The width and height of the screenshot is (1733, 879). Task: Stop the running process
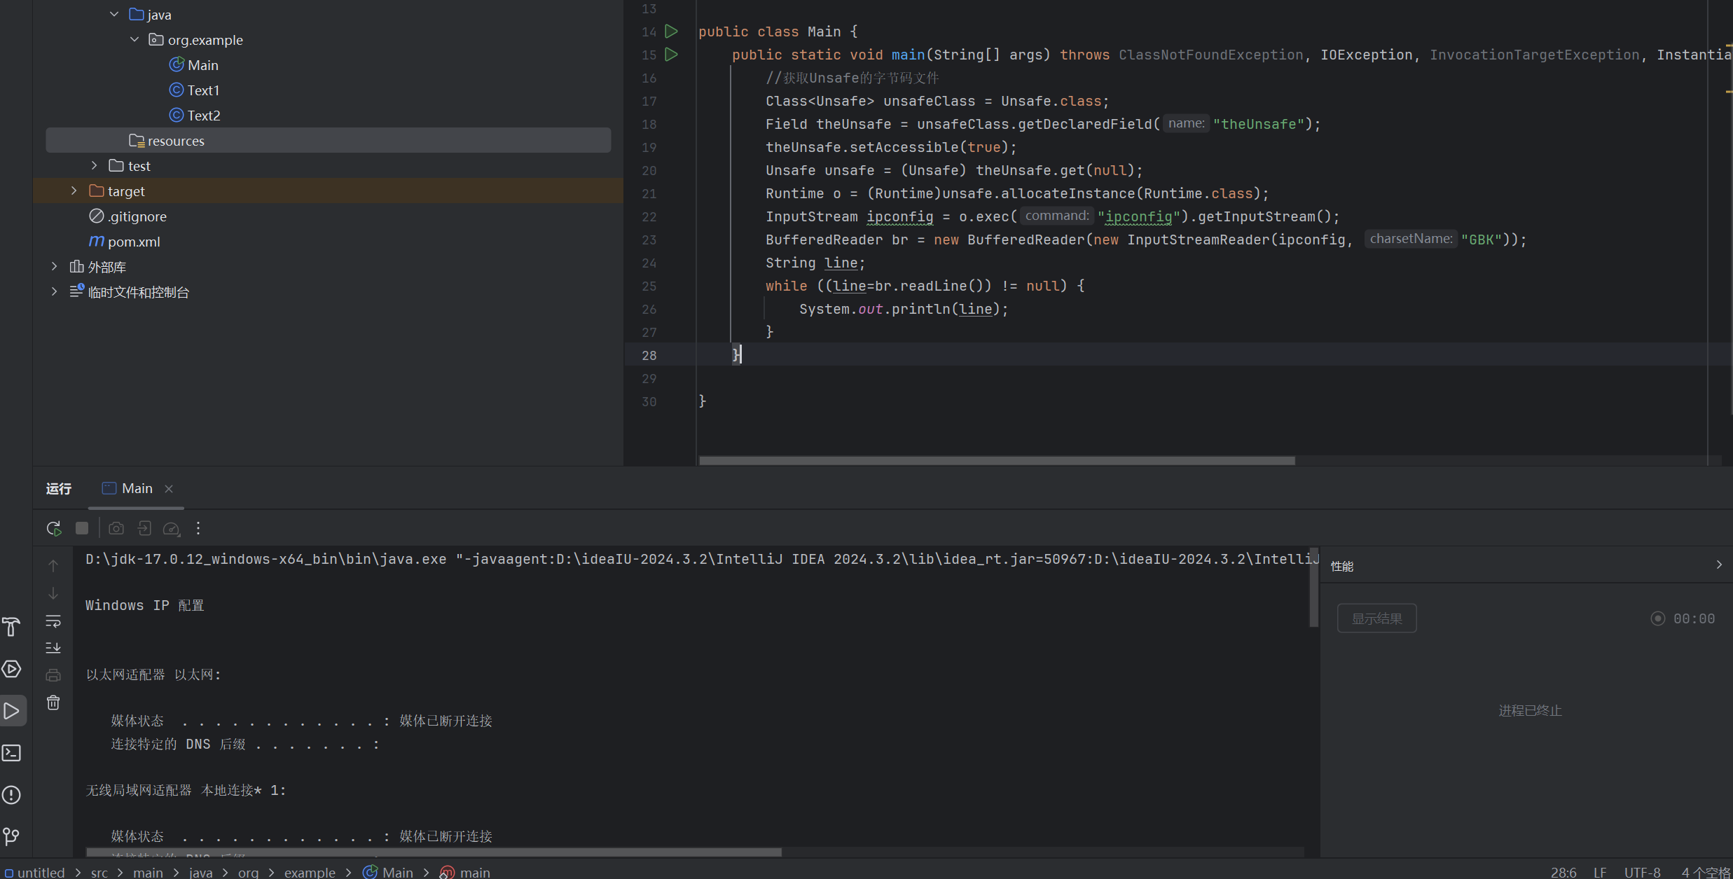(81, 528)
